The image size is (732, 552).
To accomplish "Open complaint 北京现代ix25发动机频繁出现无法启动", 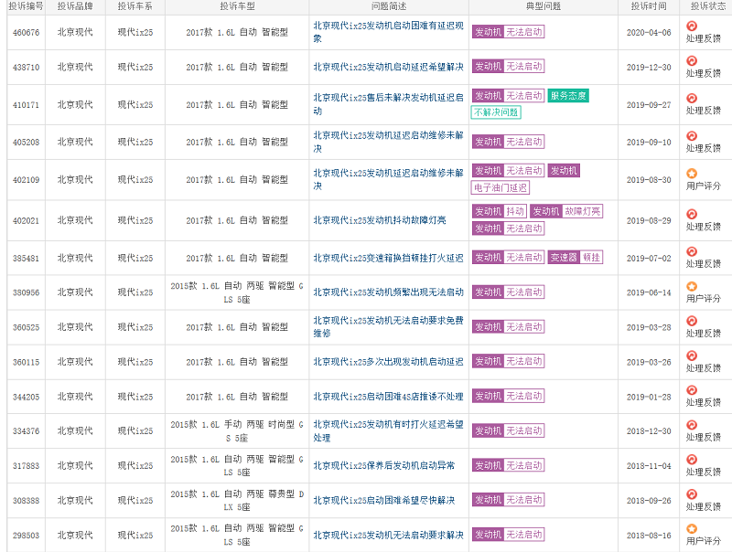I will tap(388, 292).
